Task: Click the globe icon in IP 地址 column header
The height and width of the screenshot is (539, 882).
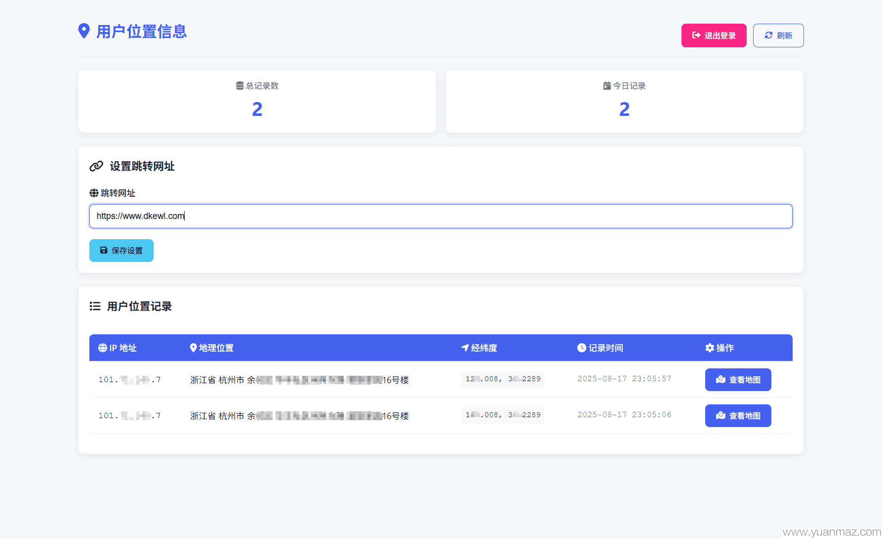Action: 103,348
